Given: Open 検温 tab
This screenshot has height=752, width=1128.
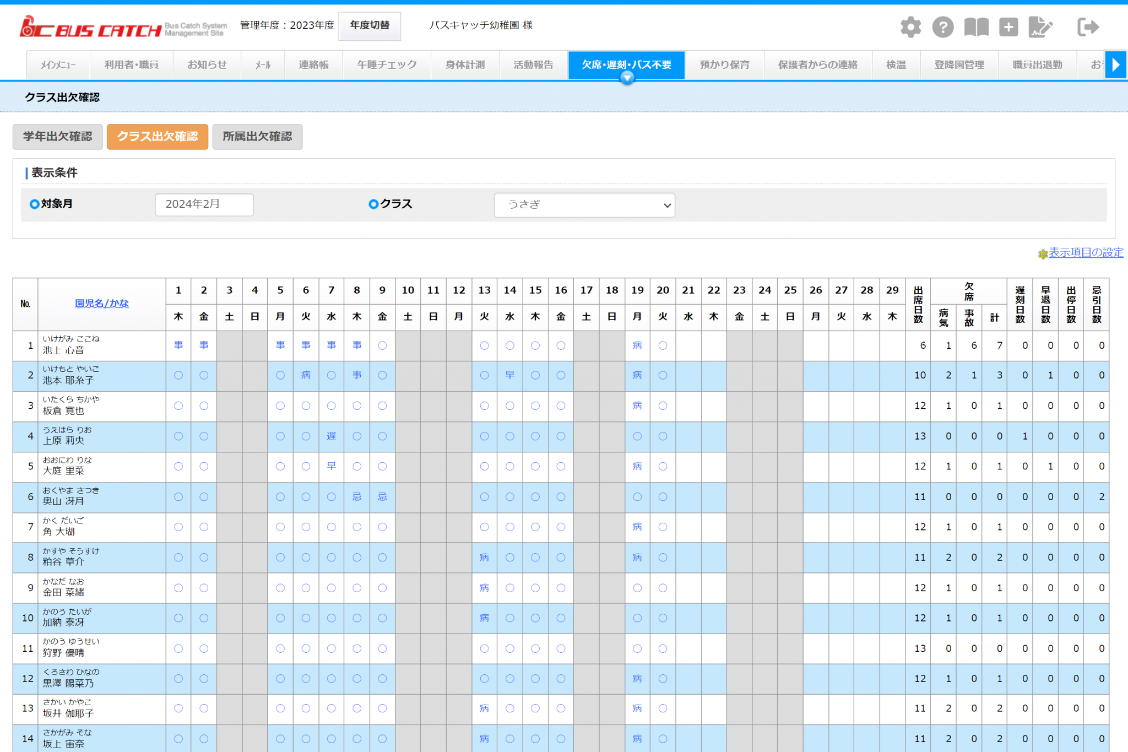Looking at the screenshot, I should pyautogui.click(x=896, y=65).
